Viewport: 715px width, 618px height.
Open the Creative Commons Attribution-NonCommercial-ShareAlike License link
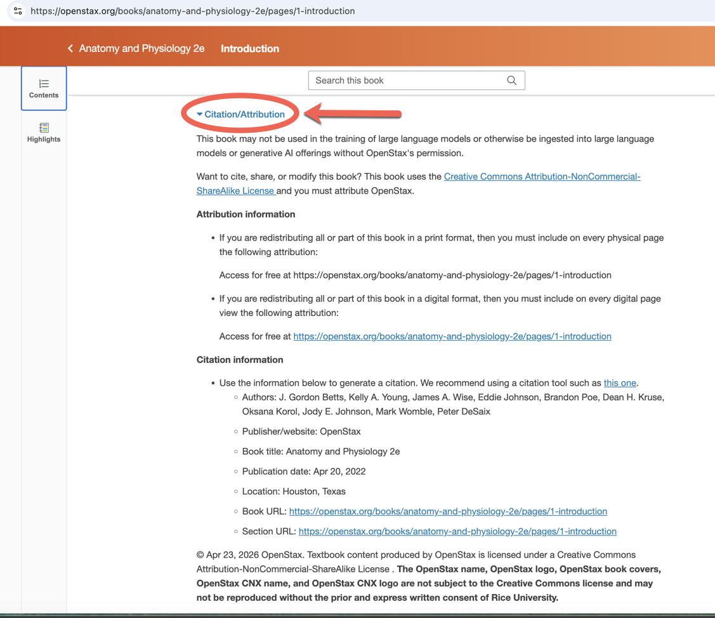[418, 184]
